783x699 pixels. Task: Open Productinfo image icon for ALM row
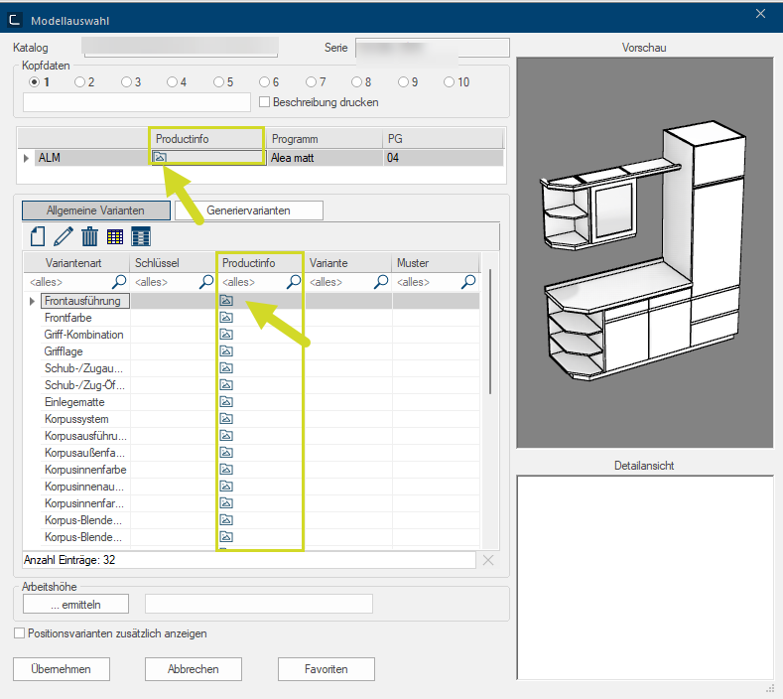159,157
